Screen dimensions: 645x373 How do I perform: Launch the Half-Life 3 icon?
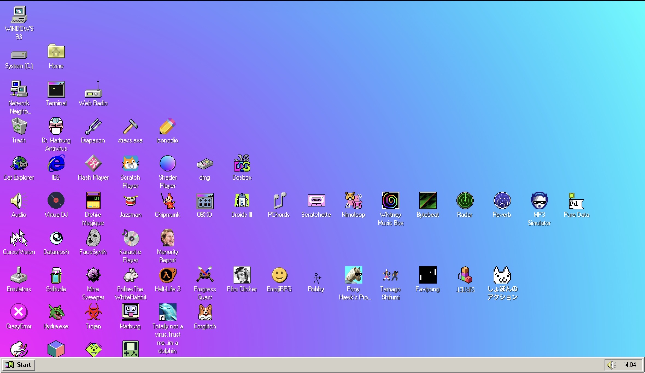pyautogui.click(x=168, y=275)
